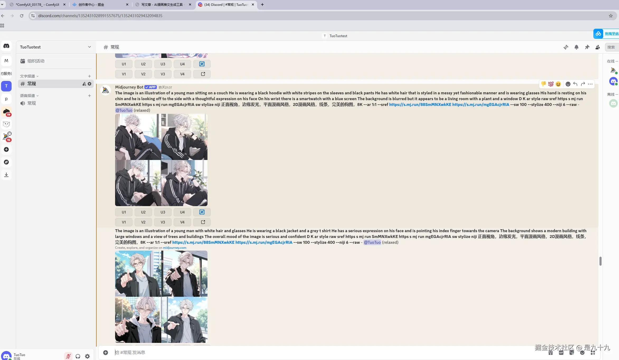Open User Settings gear by TuoTuo

coord(87,356)
